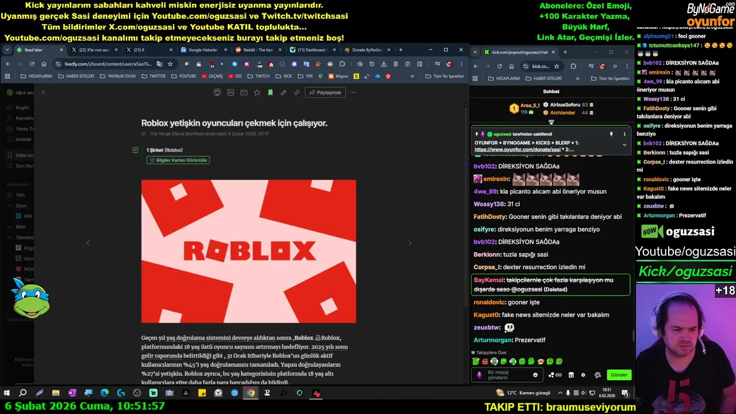The width and height of the screenshot is (736, 414).
Task: Reload the Kick chat popout window
Action: (x=499, y=66)
